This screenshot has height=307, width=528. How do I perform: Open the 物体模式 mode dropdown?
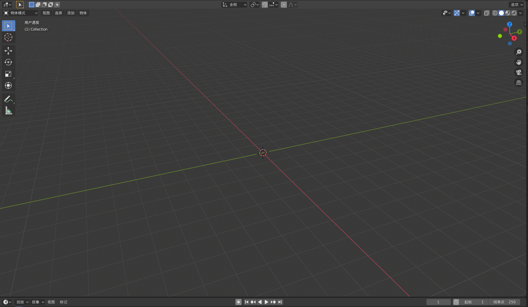point(21,13)
